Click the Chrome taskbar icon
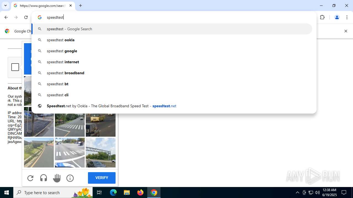The height and width of the screenshot is (198, 353). tap(154, 193)
